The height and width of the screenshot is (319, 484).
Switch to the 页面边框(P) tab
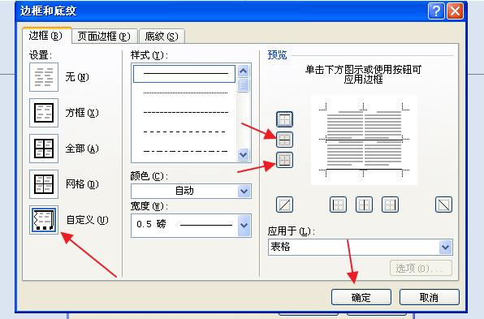[104, 37]
